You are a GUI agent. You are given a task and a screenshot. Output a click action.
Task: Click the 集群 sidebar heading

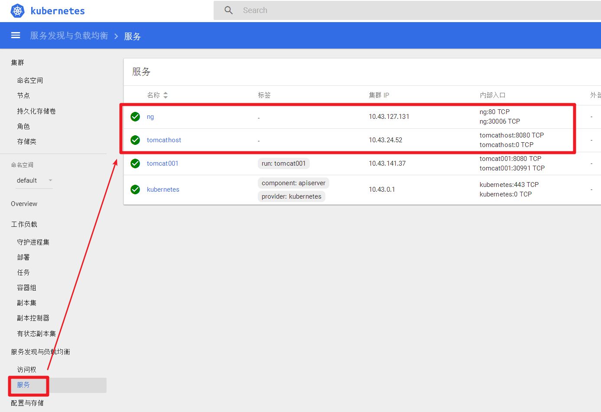pos(17,62)
